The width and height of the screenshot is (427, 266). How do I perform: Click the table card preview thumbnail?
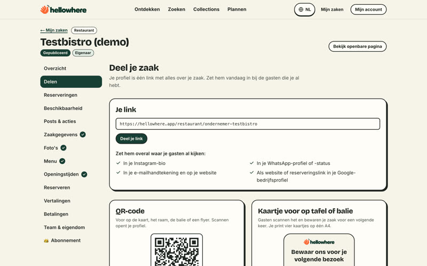[x=319, y=250]
